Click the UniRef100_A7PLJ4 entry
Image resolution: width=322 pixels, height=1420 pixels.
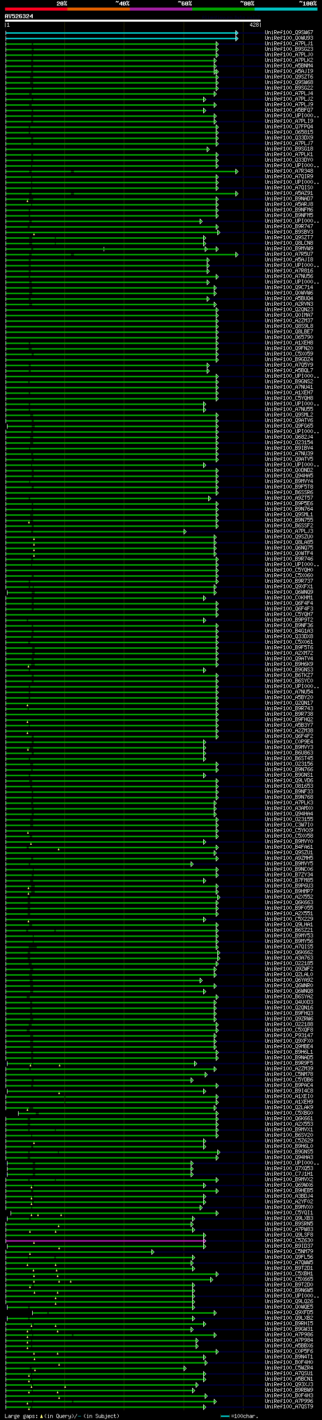tap(289, 94)
